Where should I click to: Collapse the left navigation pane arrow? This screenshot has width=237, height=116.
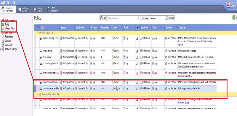click(x=31, y=16)
